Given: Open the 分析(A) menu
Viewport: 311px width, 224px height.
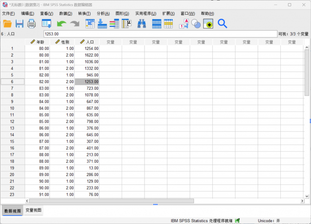Looking at the screenshot, I should [x=103, y=13].
